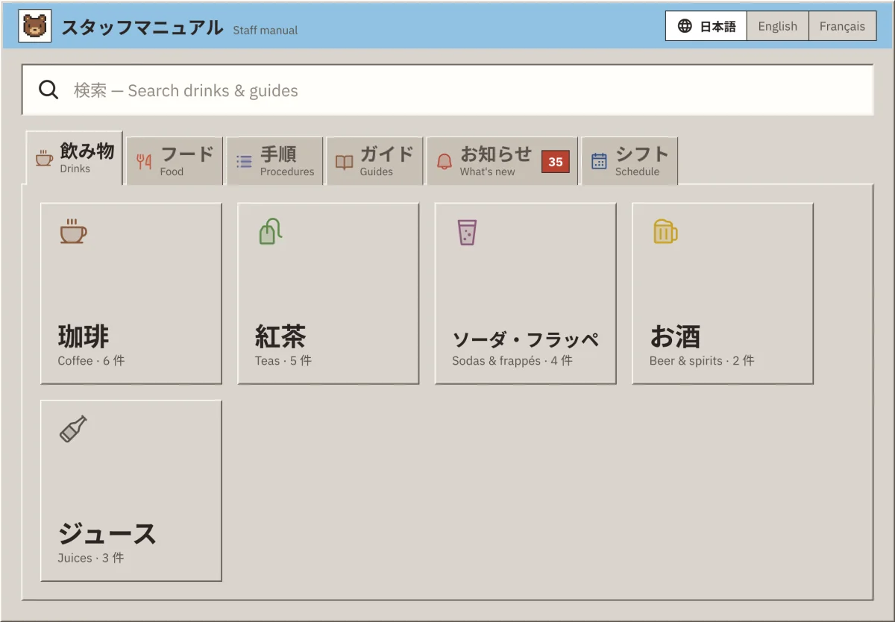Click the globe icon beside 日本語
Viewport: 895px width, 622px height.
[685, 26]
